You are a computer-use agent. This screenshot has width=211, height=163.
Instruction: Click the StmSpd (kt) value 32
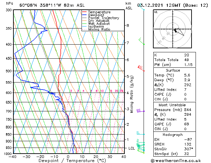click(187, 154)
